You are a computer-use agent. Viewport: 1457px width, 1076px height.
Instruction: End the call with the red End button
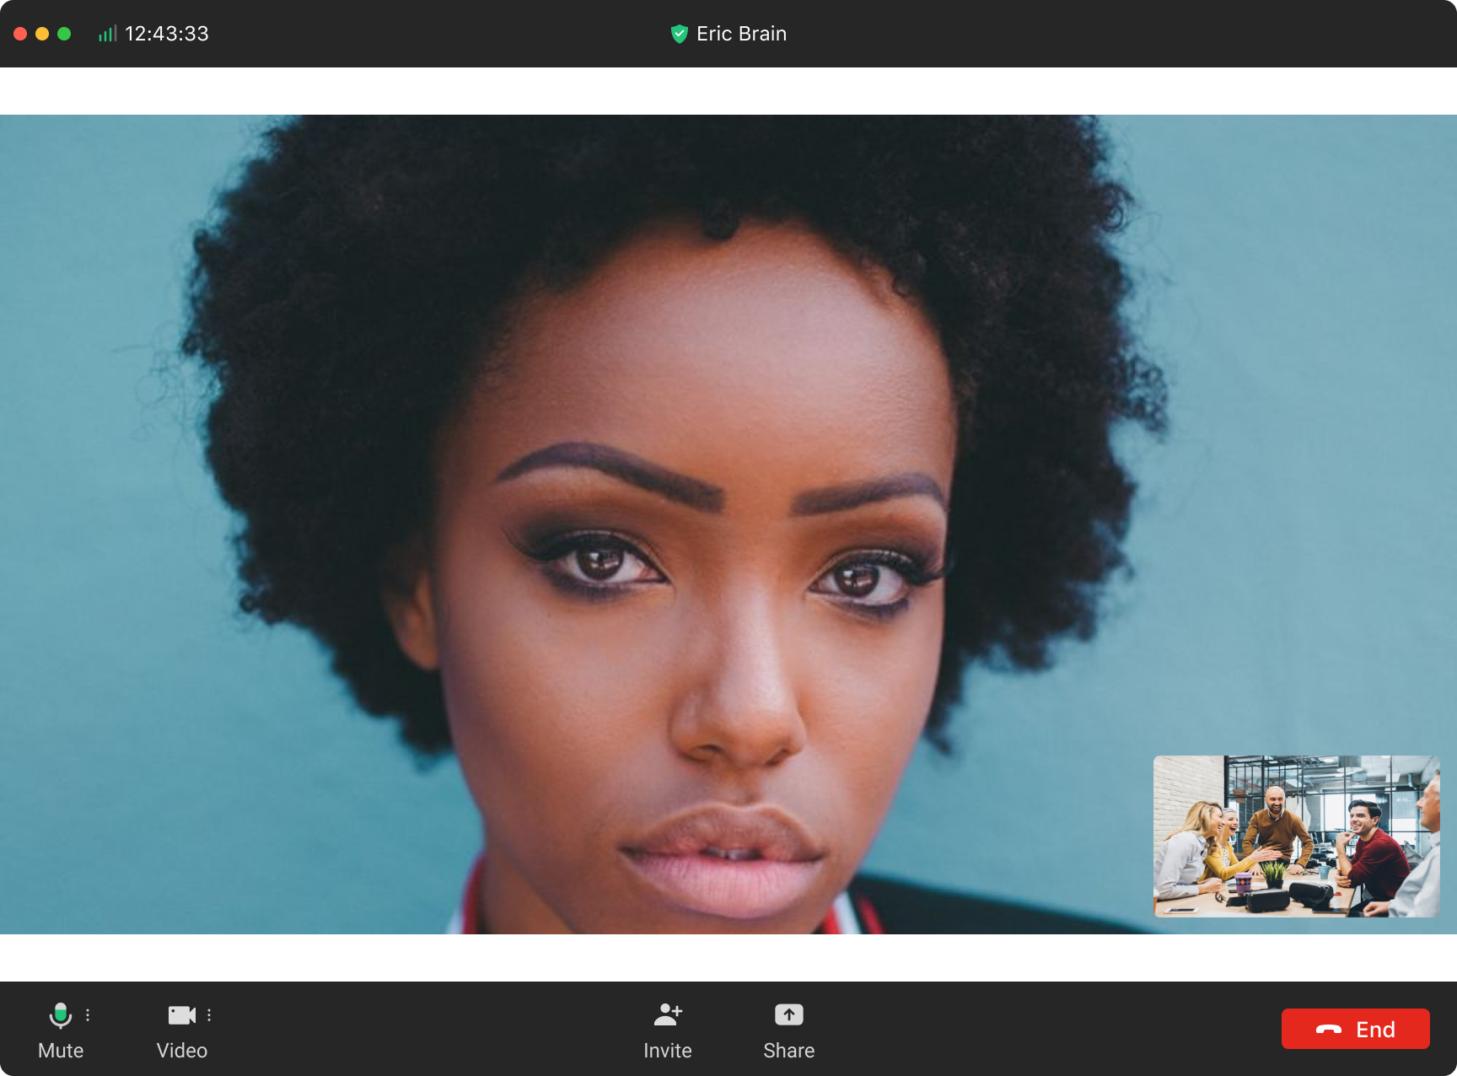[x=1355, y=1029]
